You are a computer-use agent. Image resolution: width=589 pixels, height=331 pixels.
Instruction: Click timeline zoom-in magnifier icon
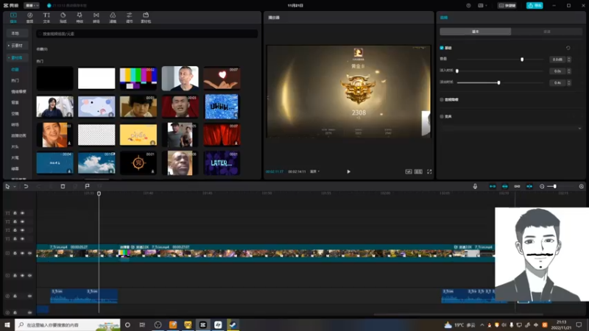pos(581,186)
